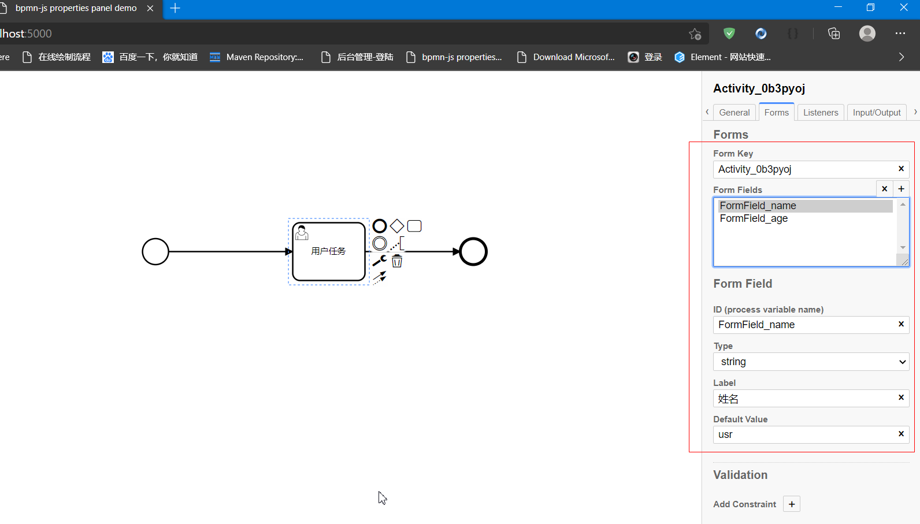Open the 百度一下，你就知道 bookmark
The height and width of the screenshot is (524, 920).
coord(150,57)
